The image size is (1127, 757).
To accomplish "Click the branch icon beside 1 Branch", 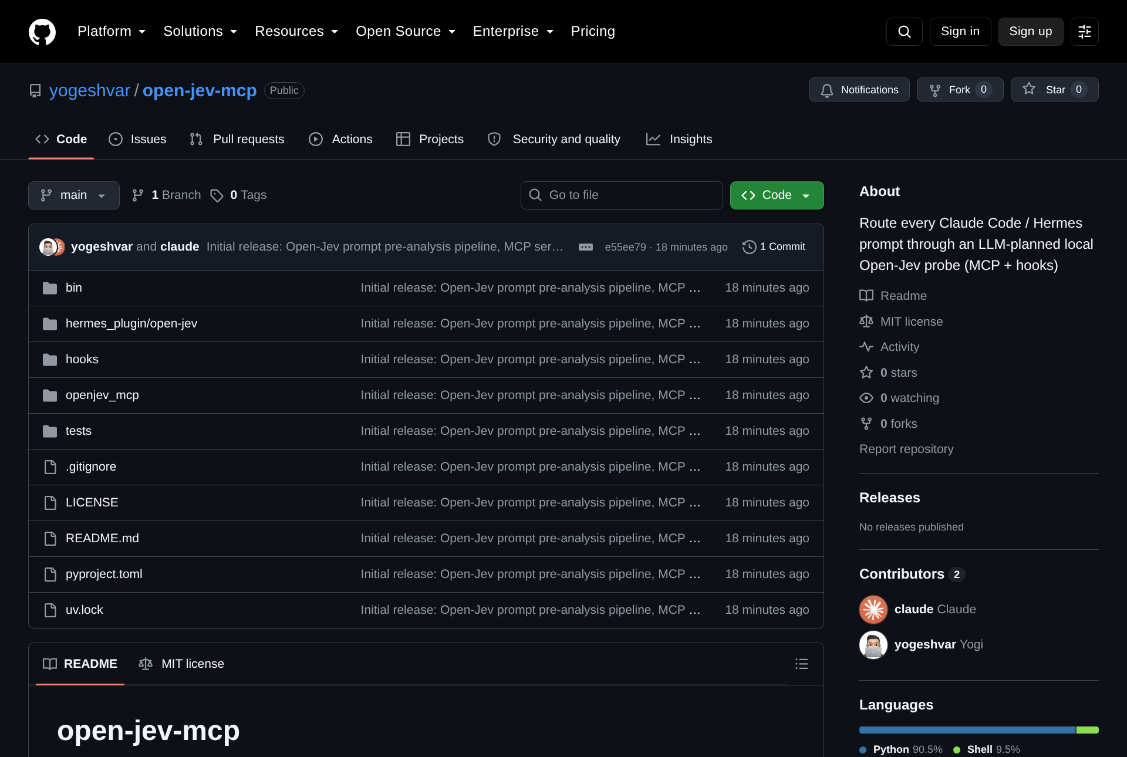I will click(138, 195).
